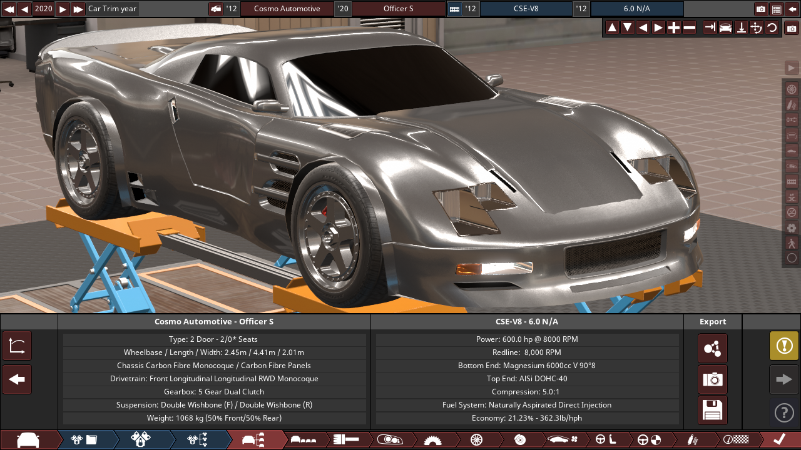Fast-forward trim year to the latest
Image resolution: width=801 pixels, height=450 pixels.
pyautogui.click(x=78, y=9)
